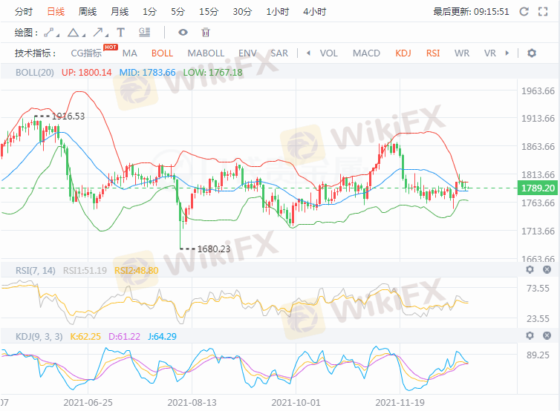Open indicator settings gear in toolbar

531,53
